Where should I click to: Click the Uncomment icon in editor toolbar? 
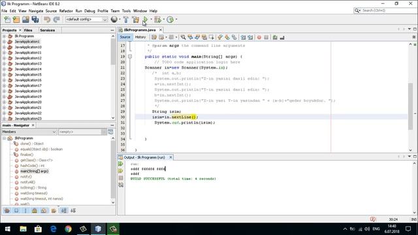click(x=282, y=37)
